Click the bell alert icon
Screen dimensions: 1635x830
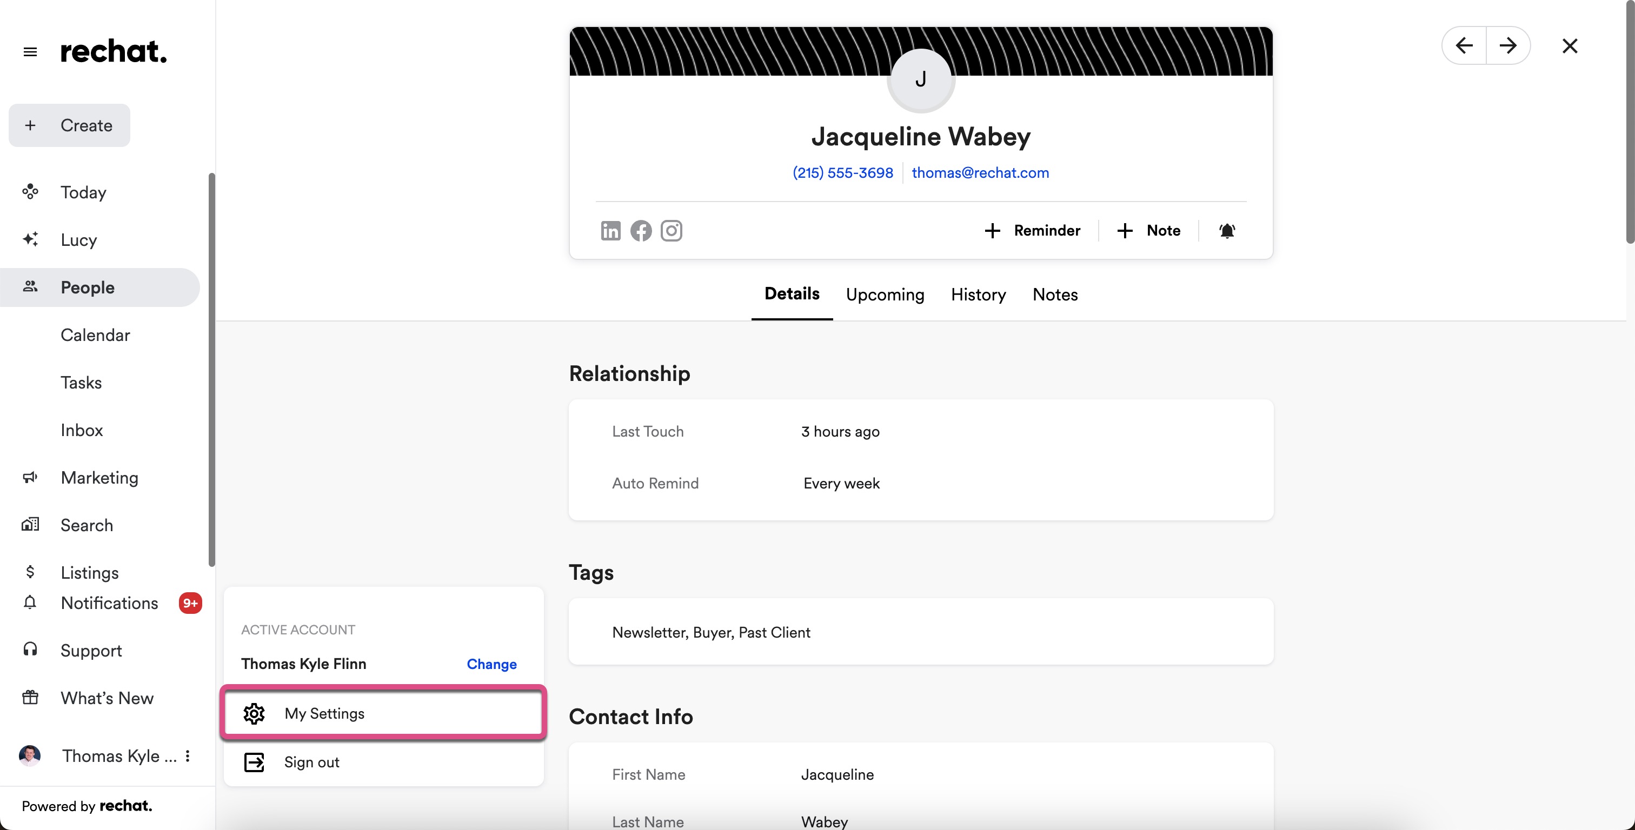(1226, 231)
